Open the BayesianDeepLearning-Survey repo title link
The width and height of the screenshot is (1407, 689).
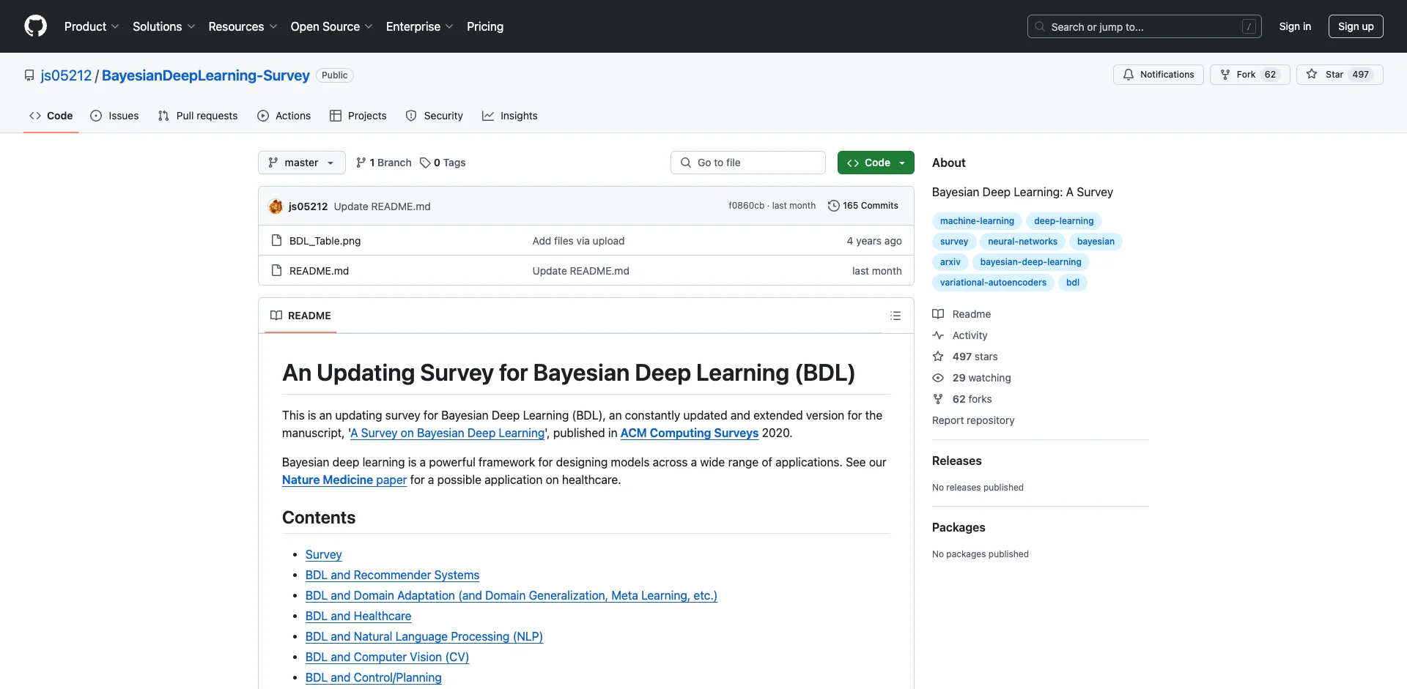point(206,75)
